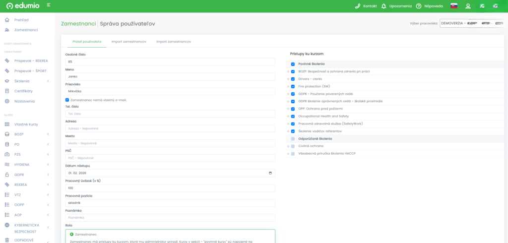This screenshot has height=243, width=508.
Task: Toggle the Fire protection (SW) course checkbox
Action: [x=293, y=86]
